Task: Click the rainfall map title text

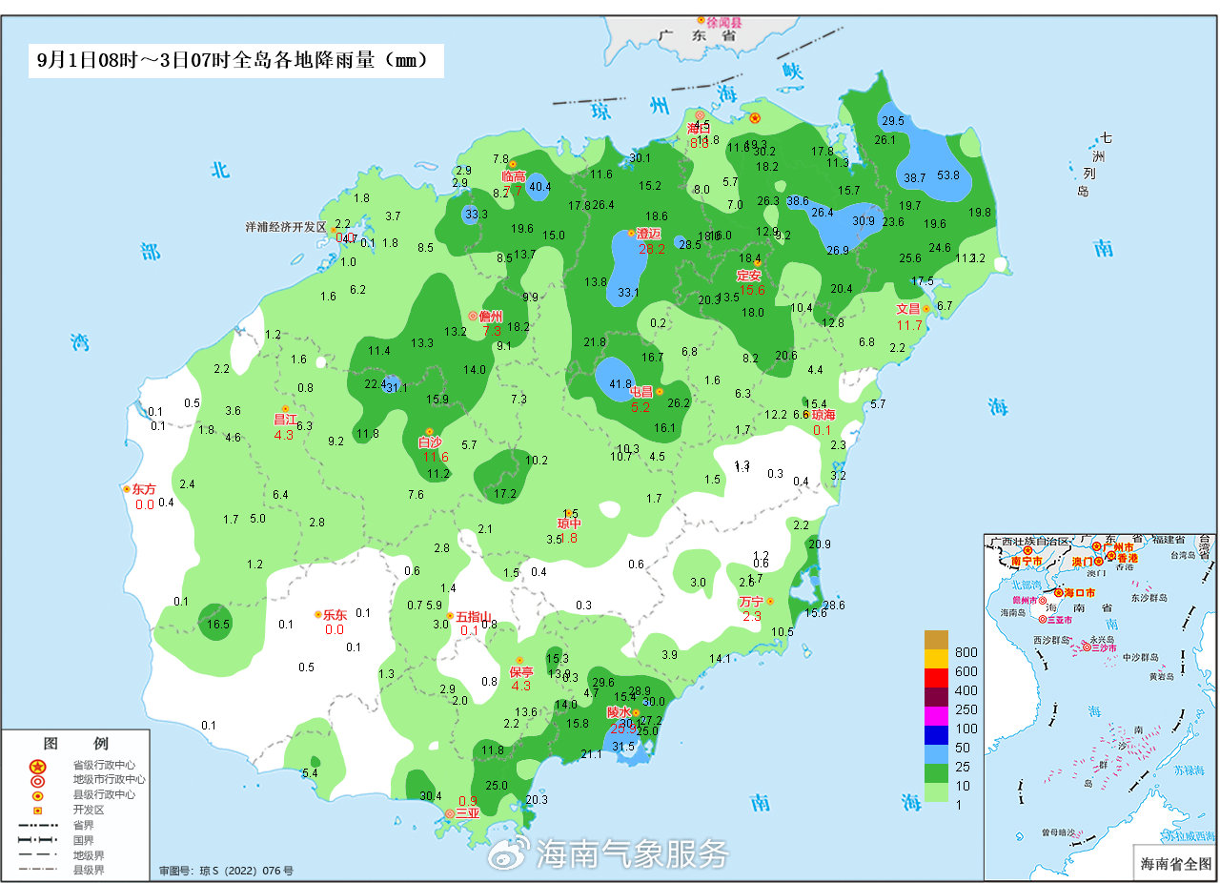Action: pos(234,60)
